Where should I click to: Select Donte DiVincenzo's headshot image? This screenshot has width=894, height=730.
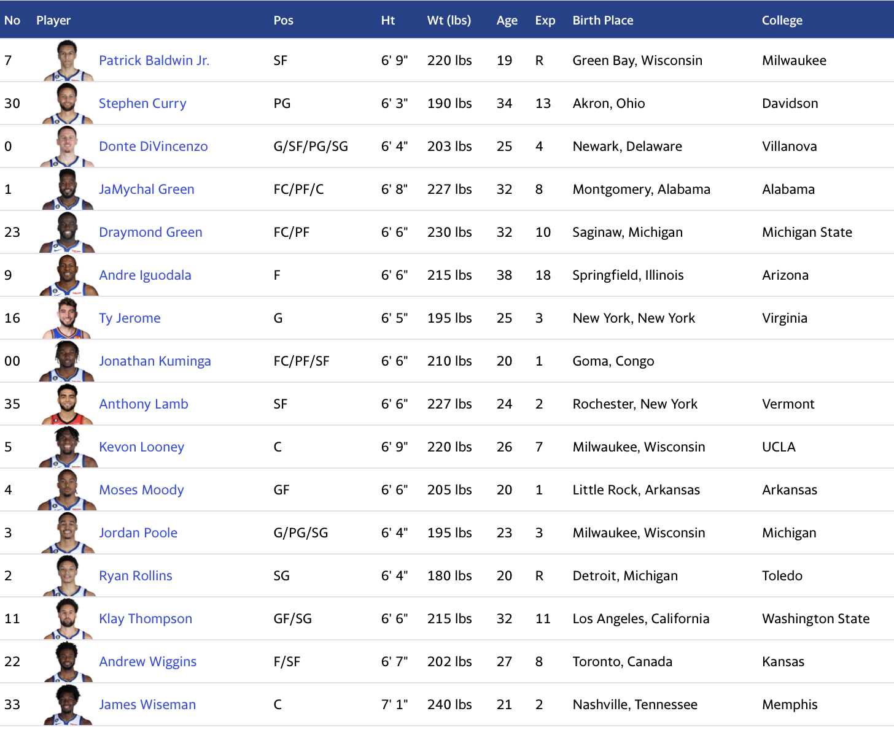(x=68, y=146)
